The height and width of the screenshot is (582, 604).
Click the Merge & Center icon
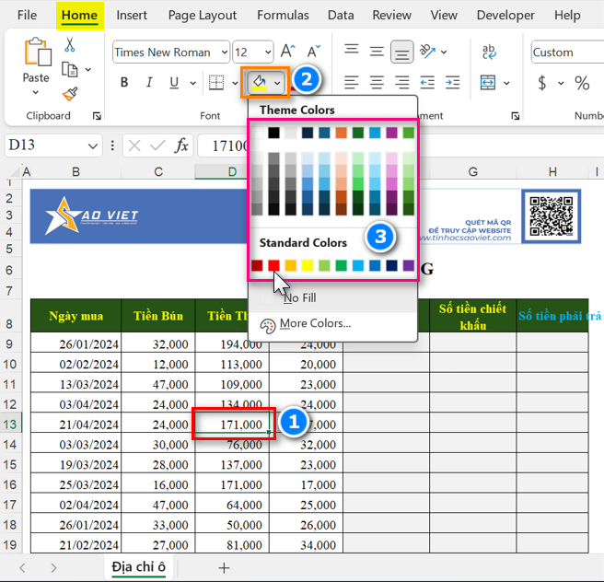488,83
